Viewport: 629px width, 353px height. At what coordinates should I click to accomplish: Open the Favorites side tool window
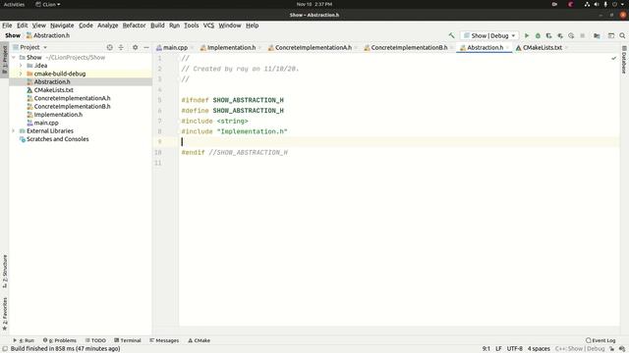click(4, 314)
